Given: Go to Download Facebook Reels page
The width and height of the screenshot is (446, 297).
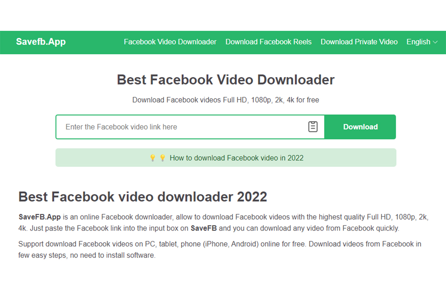Looking at the screenshot, I should pos(268,42).
